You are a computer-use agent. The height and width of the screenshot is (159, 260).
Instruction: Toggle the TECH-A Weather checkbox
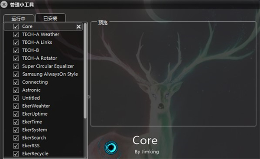(x=16, y=35)
